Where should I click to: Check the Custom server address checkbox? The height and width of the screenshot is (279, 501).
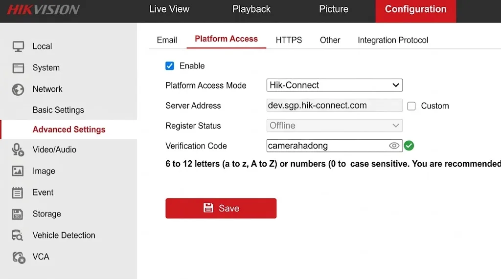(411, 106)
